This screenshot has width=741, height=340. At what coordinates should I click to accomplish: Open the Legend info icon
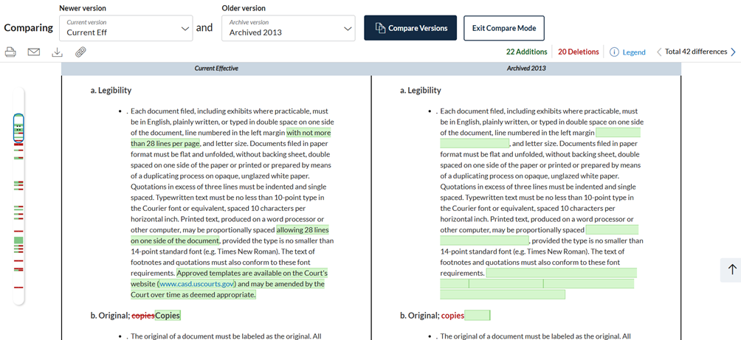point(614,52)
